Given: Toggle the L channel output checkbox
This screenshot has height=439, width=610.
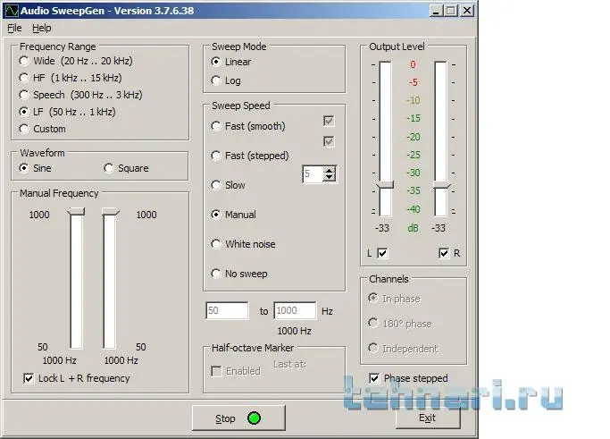Looking at the screenshot, I should [x=382, y=253].
